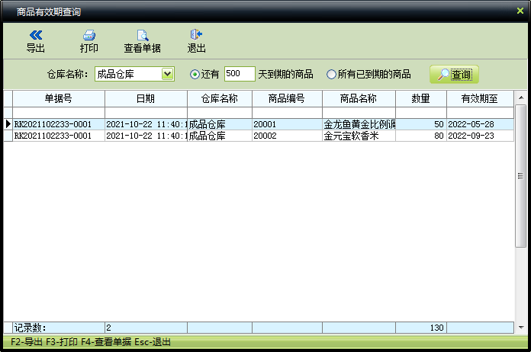Open the 仓库名称 dropdown arrow
Screen dimensions: 531x352
[168, 74]
